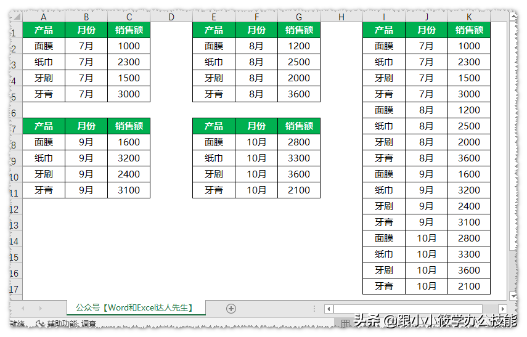Select cell B7 header 月份
Image resolution: width=527 pixels, height=337 pixels.
point(86,126)
